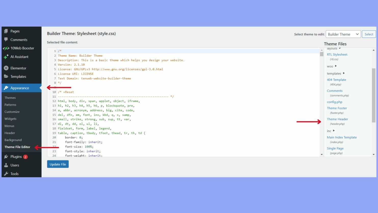Open Comments via the speech bubble icon

pyautogui.click(x=6, y=40)
